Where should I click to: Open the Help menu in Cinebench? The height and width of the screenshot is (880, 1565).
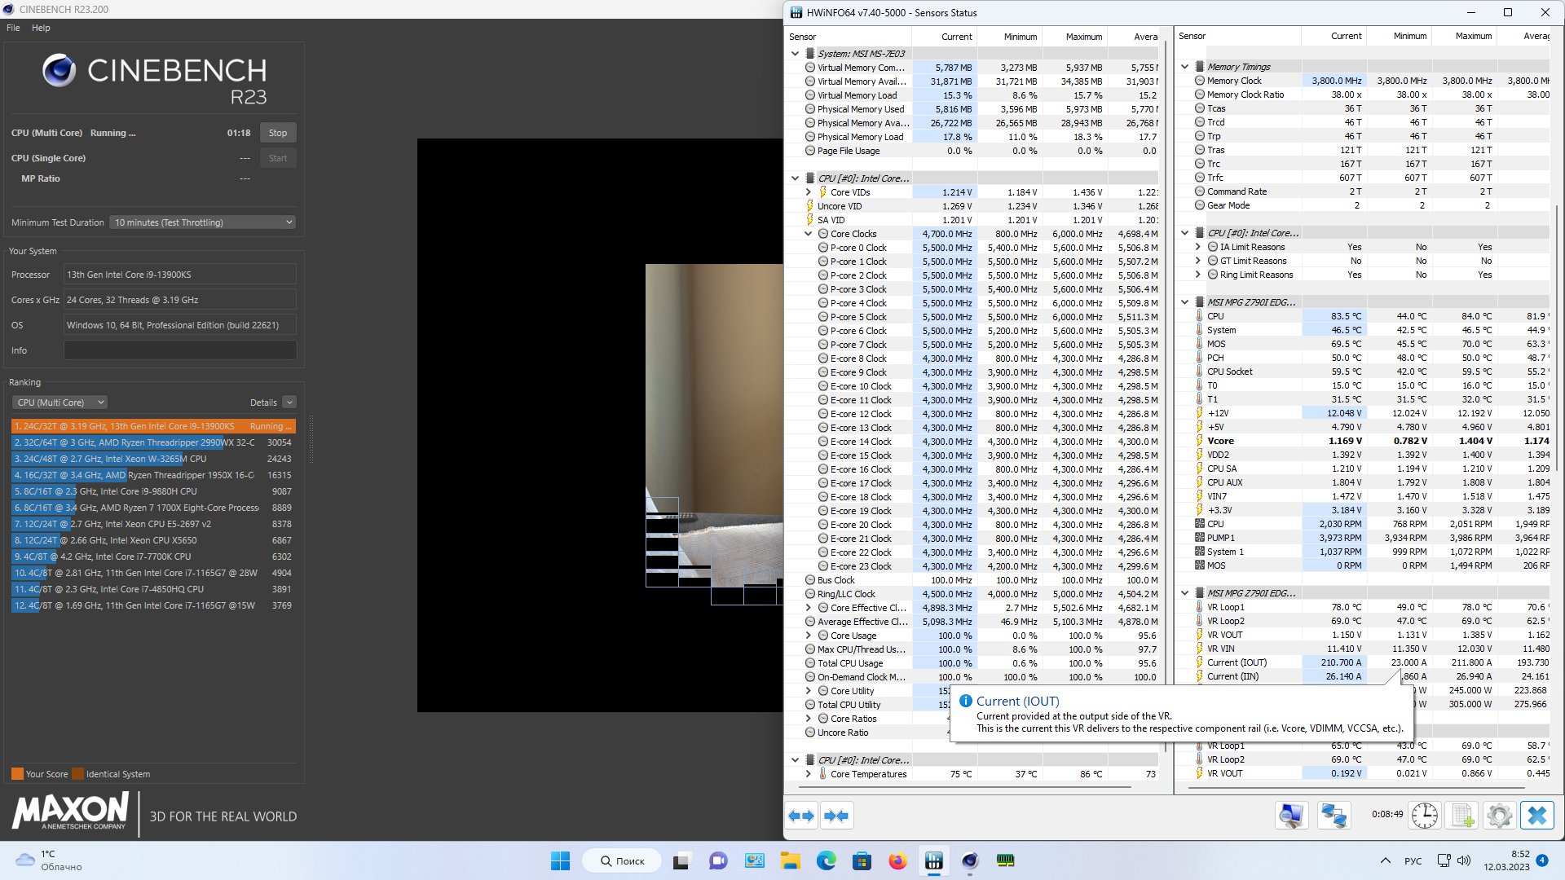tap(41, 28)
